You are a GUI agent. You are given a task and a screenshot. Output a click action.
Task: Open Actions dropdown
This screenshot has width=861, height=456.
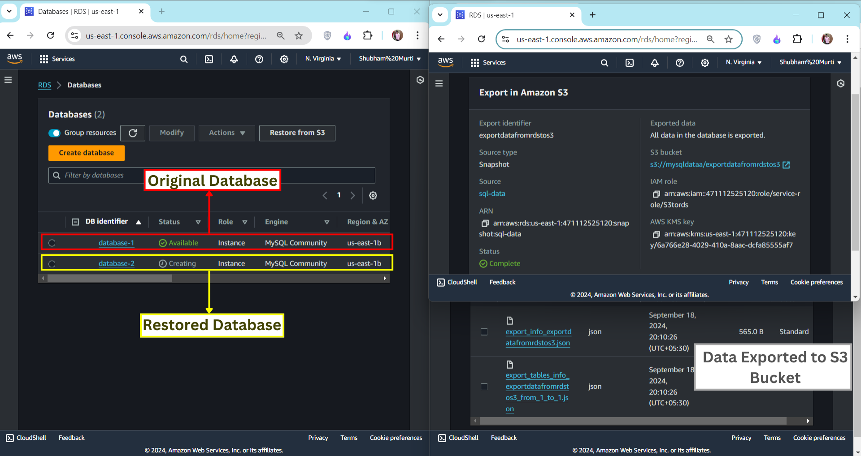point(227,133)
